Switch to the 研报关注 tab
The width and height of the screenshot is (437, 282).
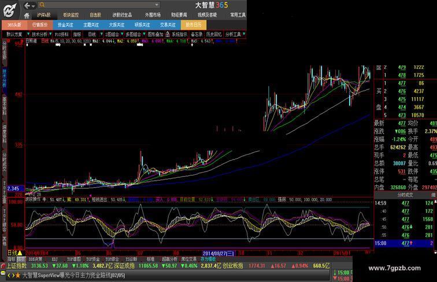(142, 25)
